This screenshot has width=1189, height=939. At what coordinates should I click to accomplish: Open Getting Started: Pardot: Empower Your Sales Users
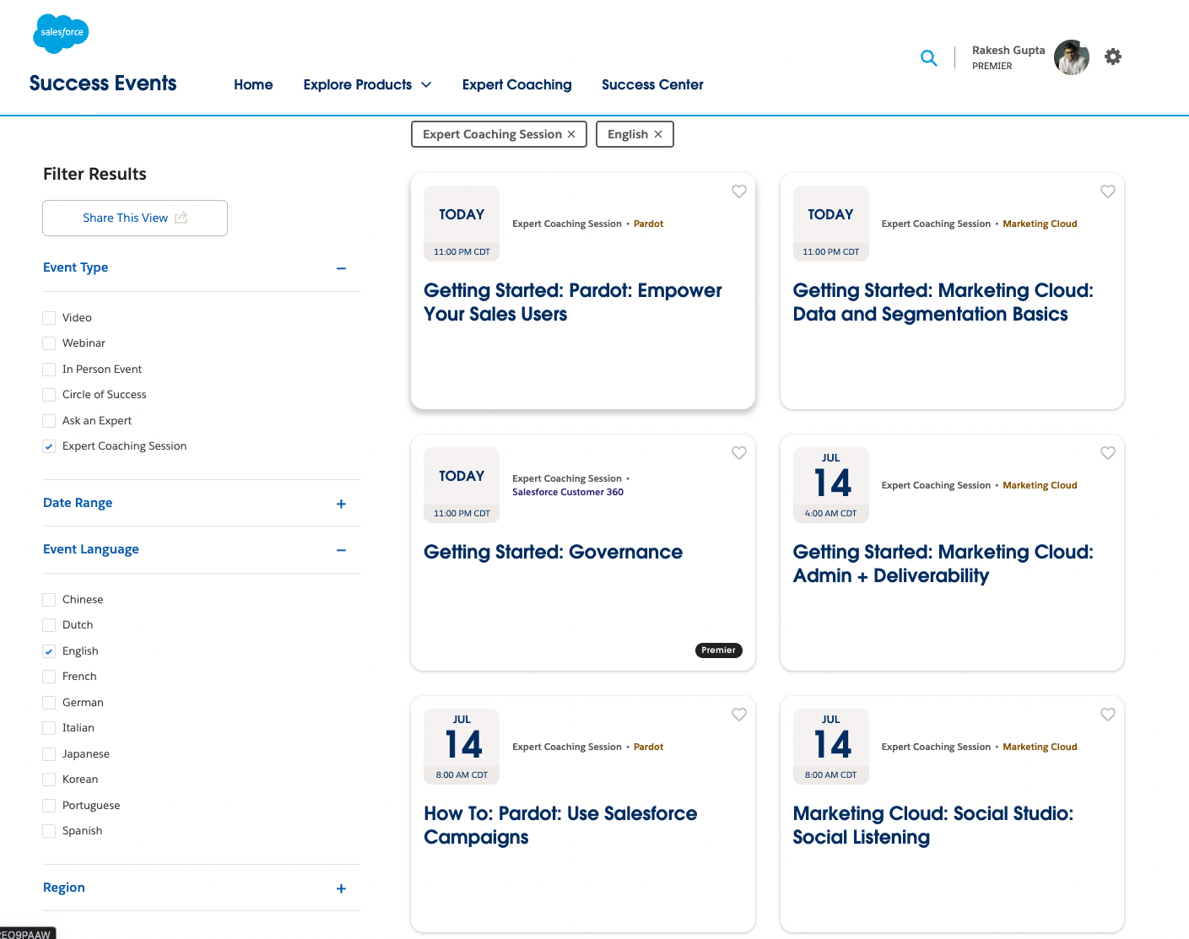click(572, 302)
